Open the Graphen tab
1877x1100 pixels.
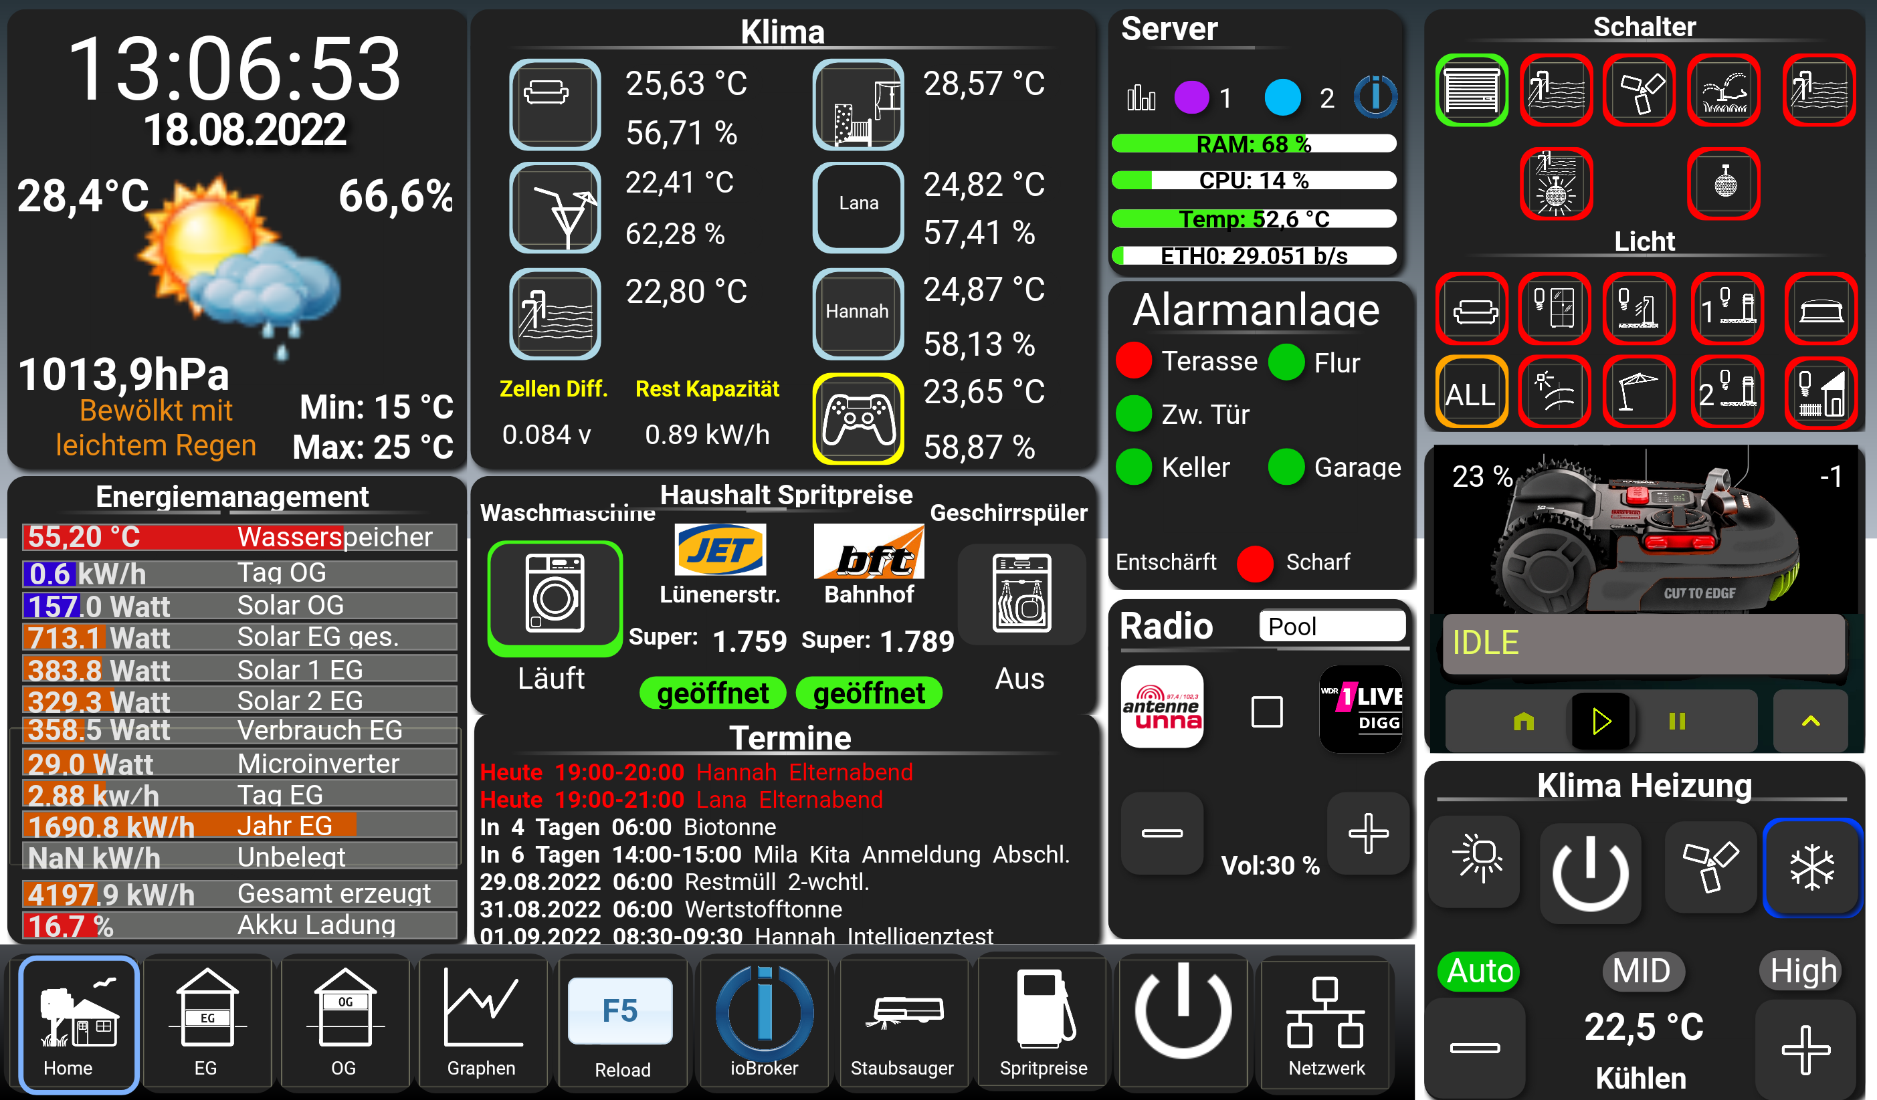tap(482, 1022)
